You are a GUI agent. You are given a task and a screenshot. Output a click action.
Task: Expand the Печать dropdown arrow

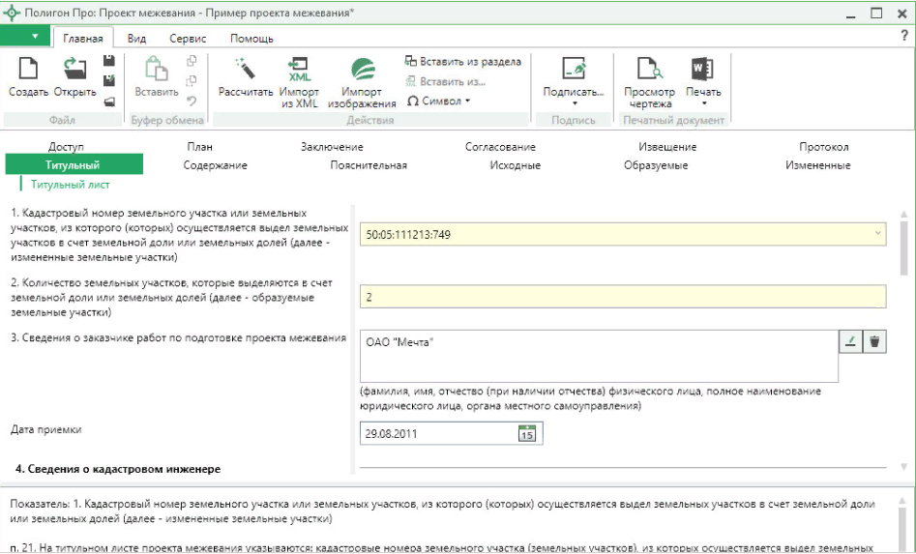coord(703,103)
